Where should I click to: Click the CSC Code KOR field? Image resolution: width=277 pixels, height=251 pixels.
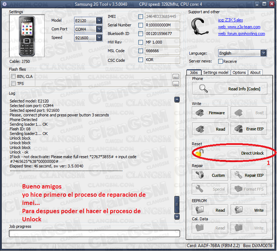click(x=162, y=60)
